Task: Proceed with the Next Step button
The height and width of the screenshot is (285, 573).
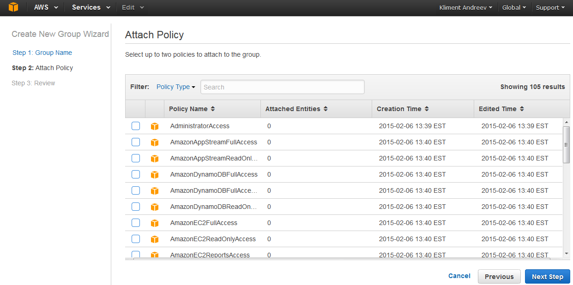Action: [x=548, y=277]
